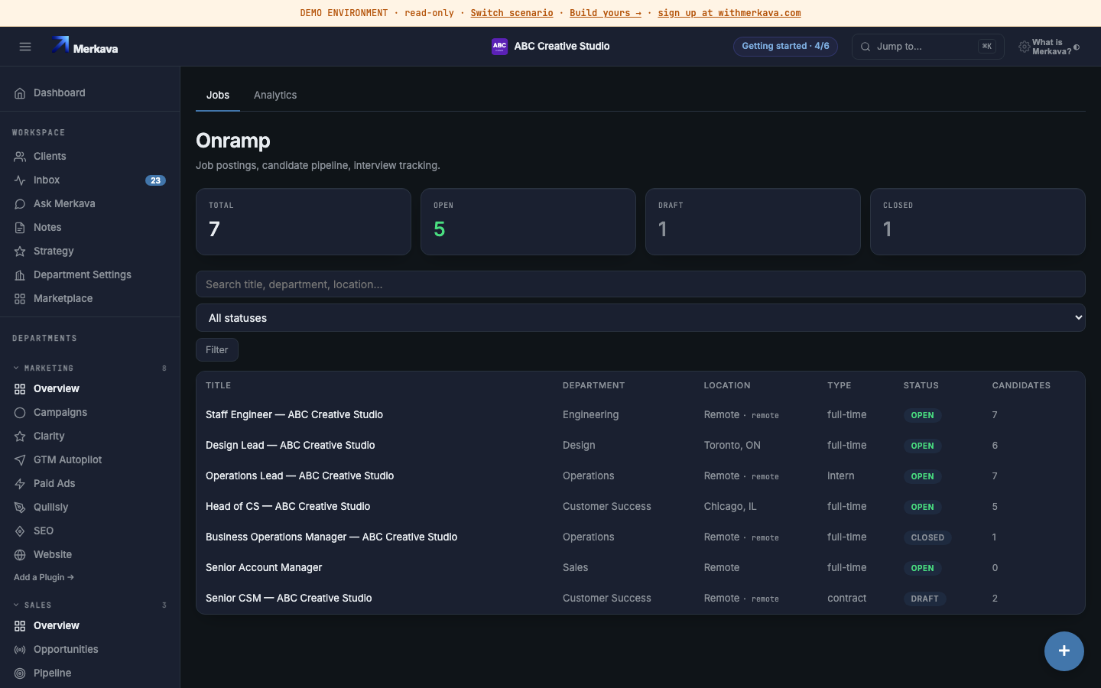Click the Website globe icon
Screen dimensions: 1101x688
click(x=20, y=555)
